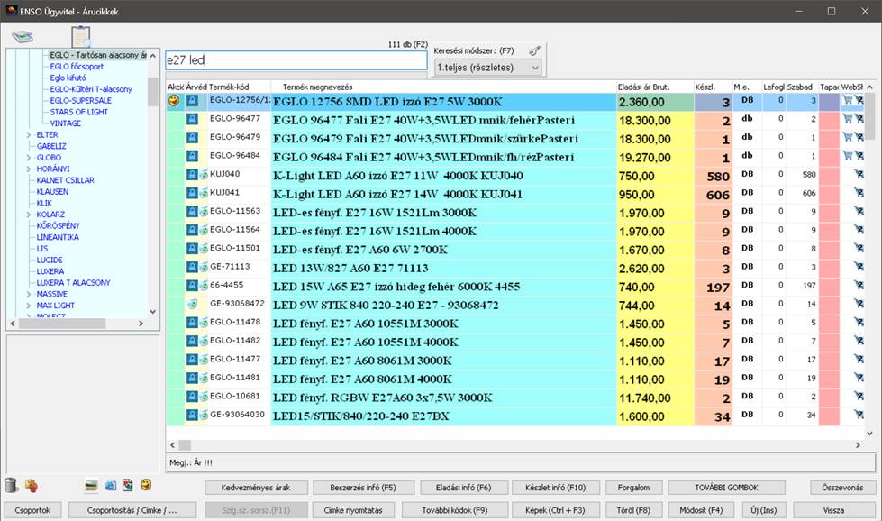Click Címke nyomtatás button
Screen dimensions: 882x521
(352, 510)
